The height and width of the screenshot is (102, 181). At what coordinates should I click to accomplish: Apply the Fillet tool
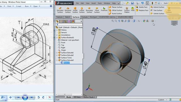coord(133,9)
